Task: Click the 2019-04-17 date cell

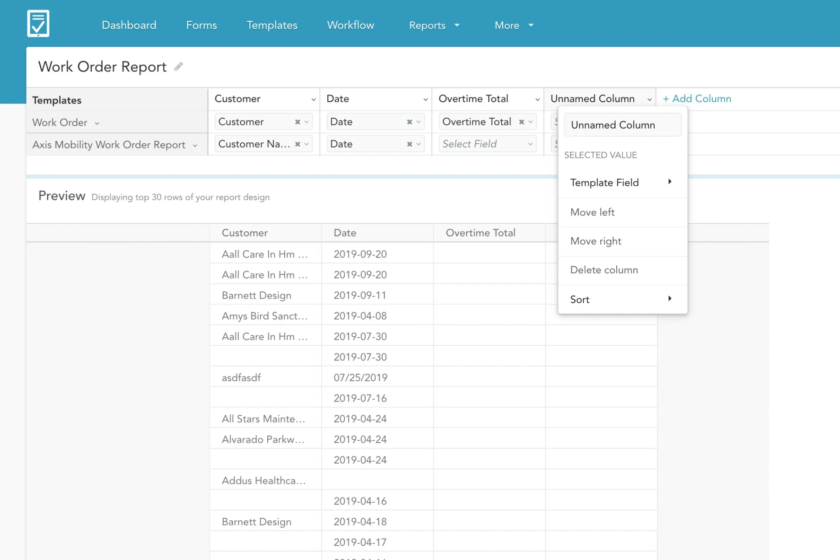Action: (377, 542)
